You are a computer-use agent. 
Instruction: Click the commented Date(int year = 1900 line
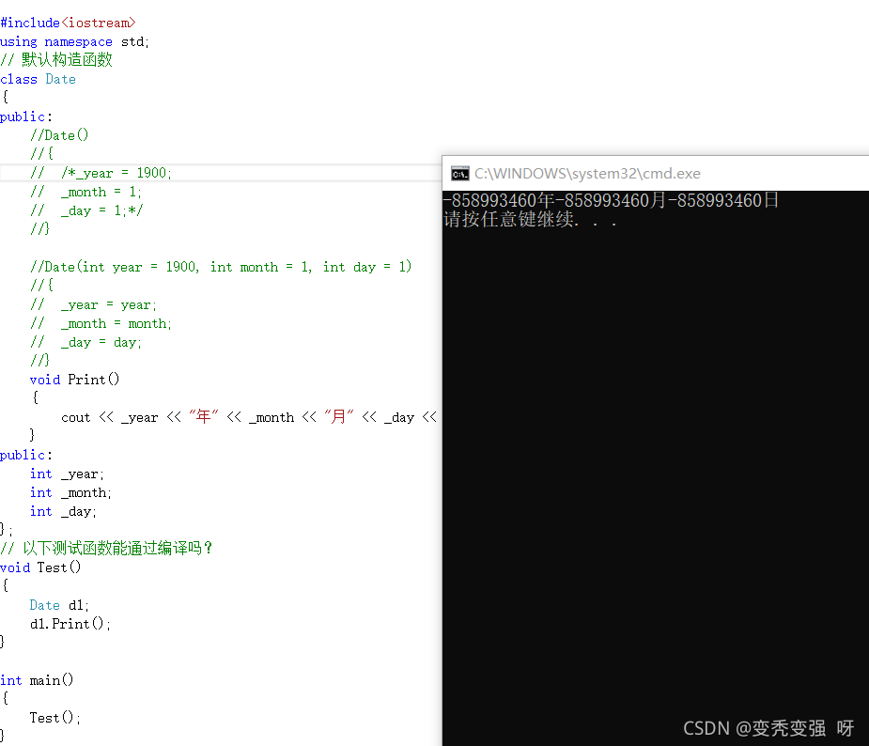pos(221,267)
